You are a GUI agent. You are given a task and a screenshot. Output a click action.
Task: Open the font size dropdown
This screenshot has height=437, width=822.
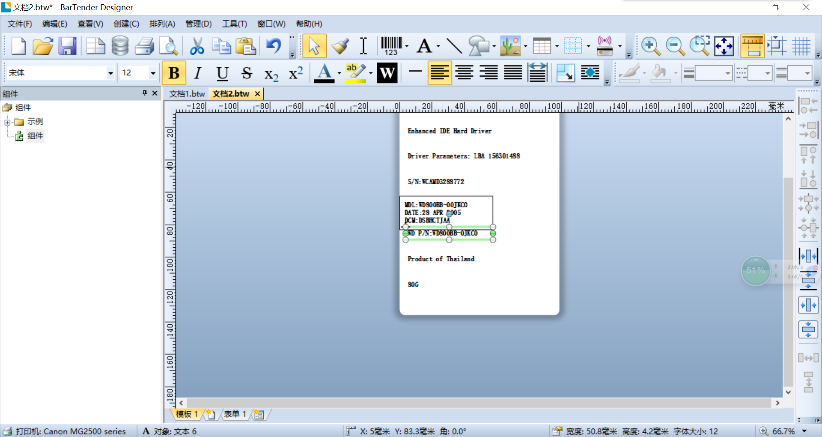click(x=153, y=73)
